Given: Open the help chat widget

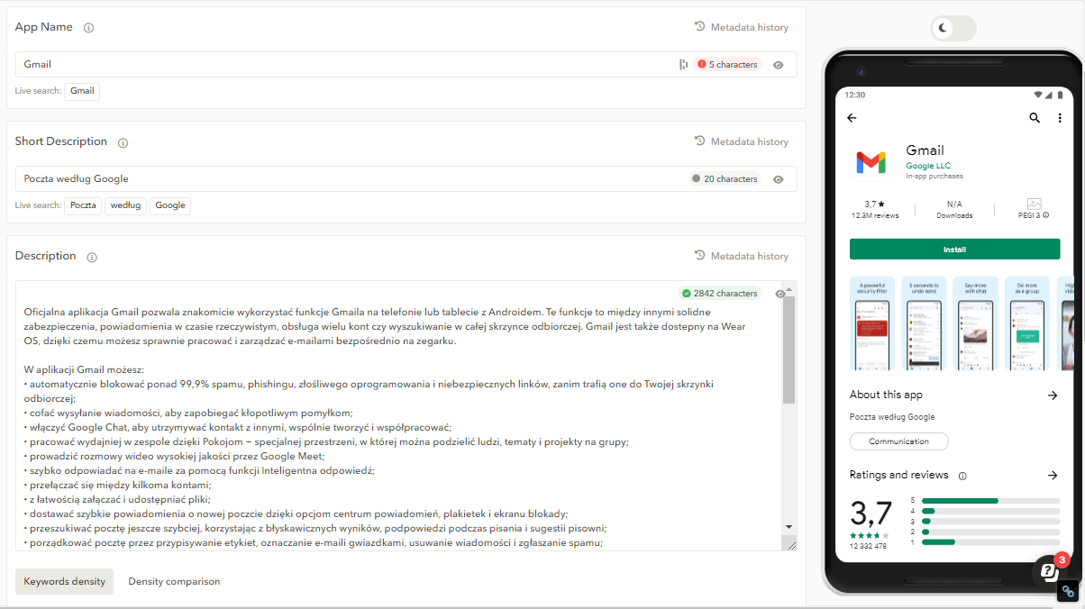Looking at the screenshot, I should click(x=1049, y=570).
